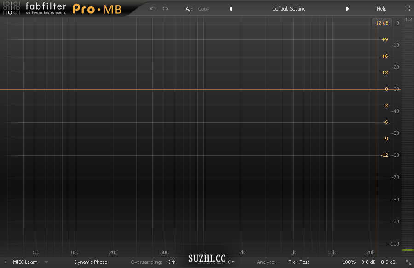This screenshot has height=268, width=414.
Task: Click the resize icon in bottom-right corner
Action: point(408,262)
